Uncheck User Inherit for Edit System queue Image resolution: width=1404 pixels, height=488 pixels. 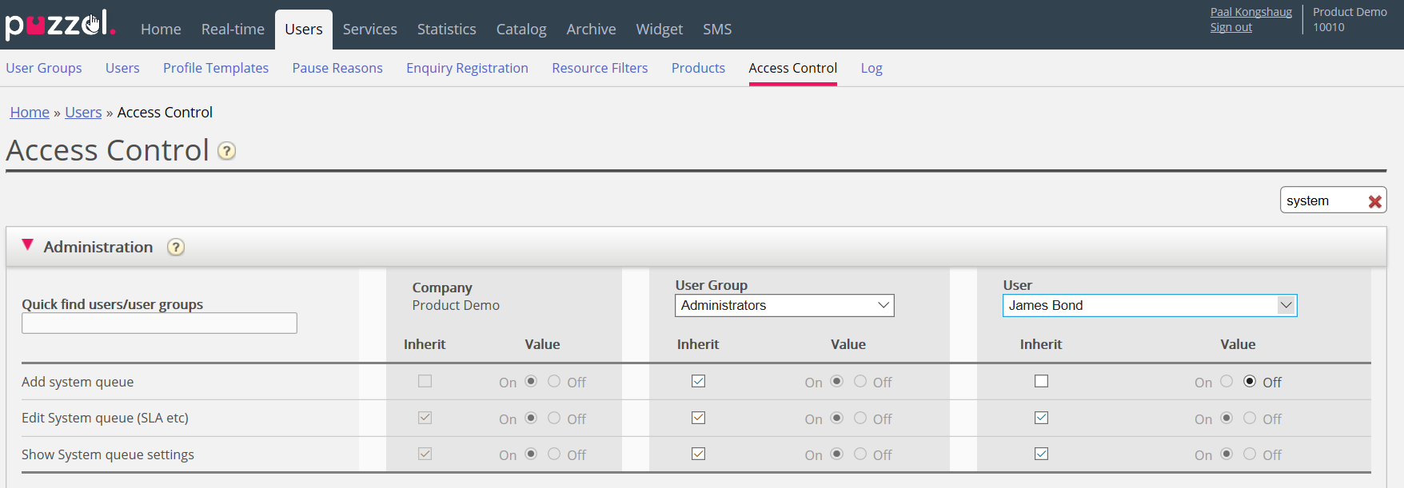click(1041, 418)
